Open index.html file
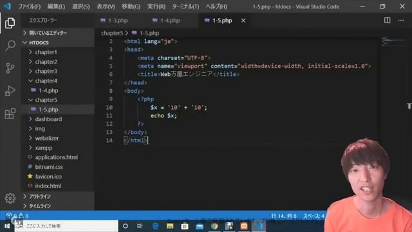 pyautogui.click(x=58, y=186)
